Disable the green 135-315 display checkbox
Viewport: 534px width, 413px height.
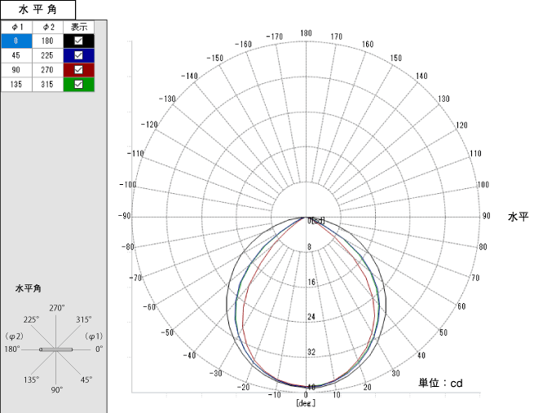pos(78,84)
